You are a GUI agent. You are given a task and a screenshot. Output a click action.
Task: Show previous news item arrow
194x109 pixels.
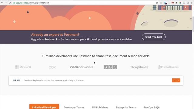point(174,81)
